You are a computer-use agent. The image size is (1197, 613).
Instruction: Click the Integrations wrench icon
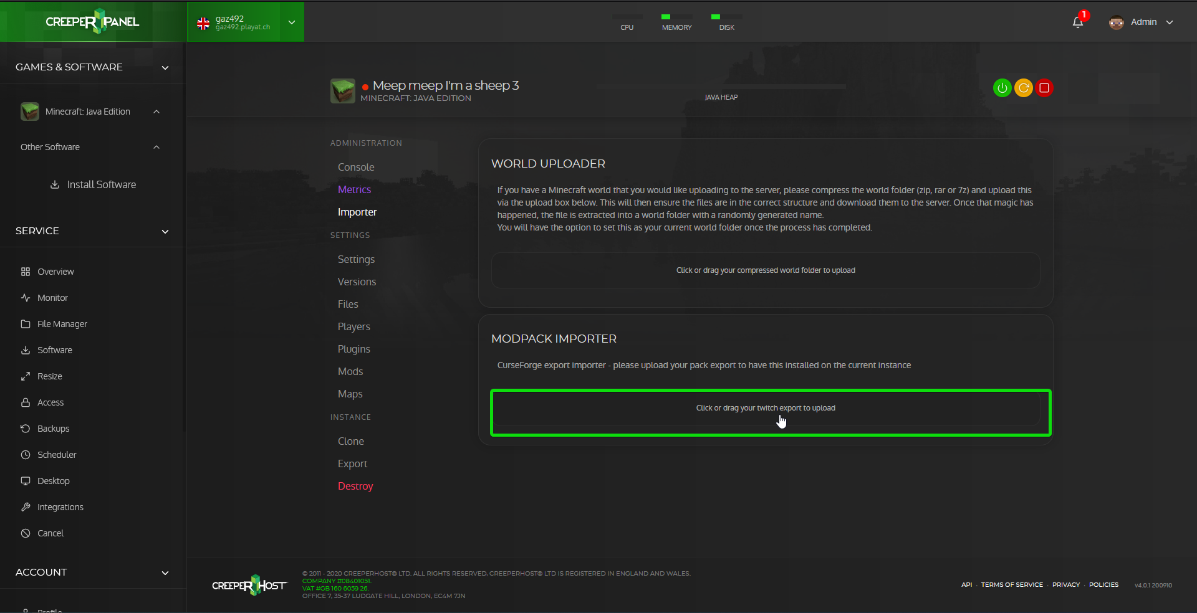(x=26, y=507)
